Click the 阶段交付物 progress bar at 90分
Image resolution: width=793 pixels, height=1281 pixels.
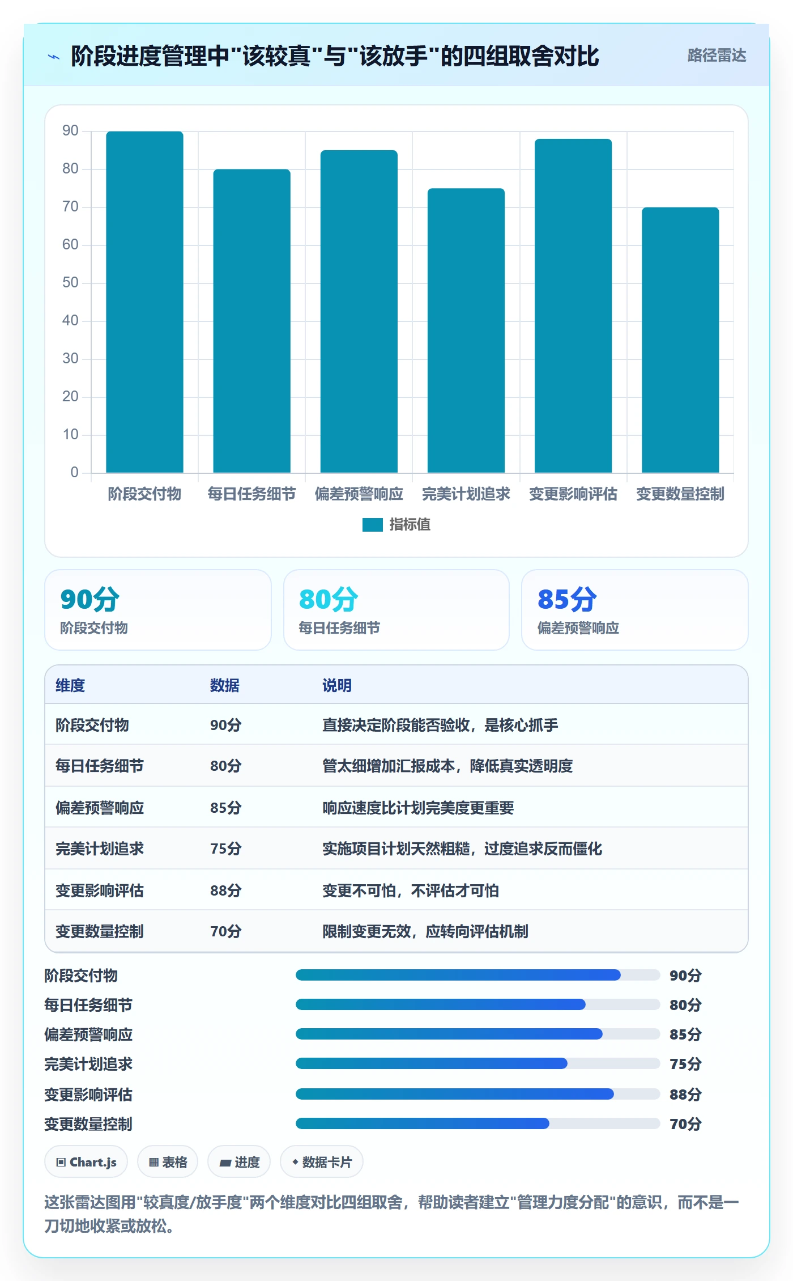(478, 975)
